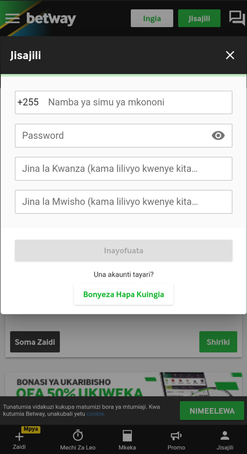Image resolution: width=247 pixels, height=454 pixels.
Task: Click Bonyeza Hapa Kuingia link
Action: pos(123,295)
